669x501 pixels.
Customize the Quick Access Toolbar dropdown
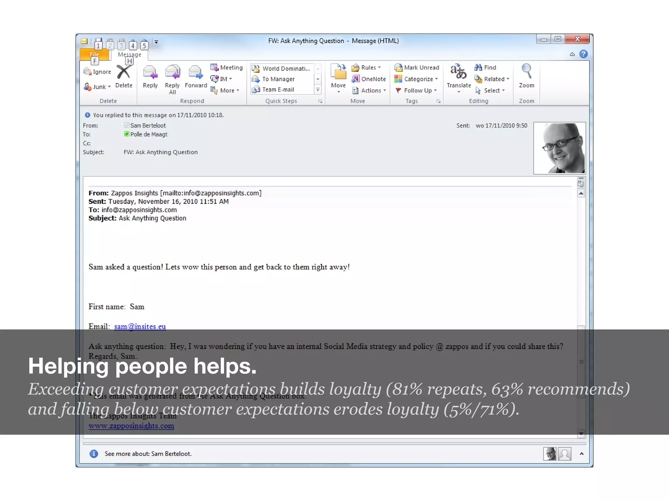pos(156,42)
